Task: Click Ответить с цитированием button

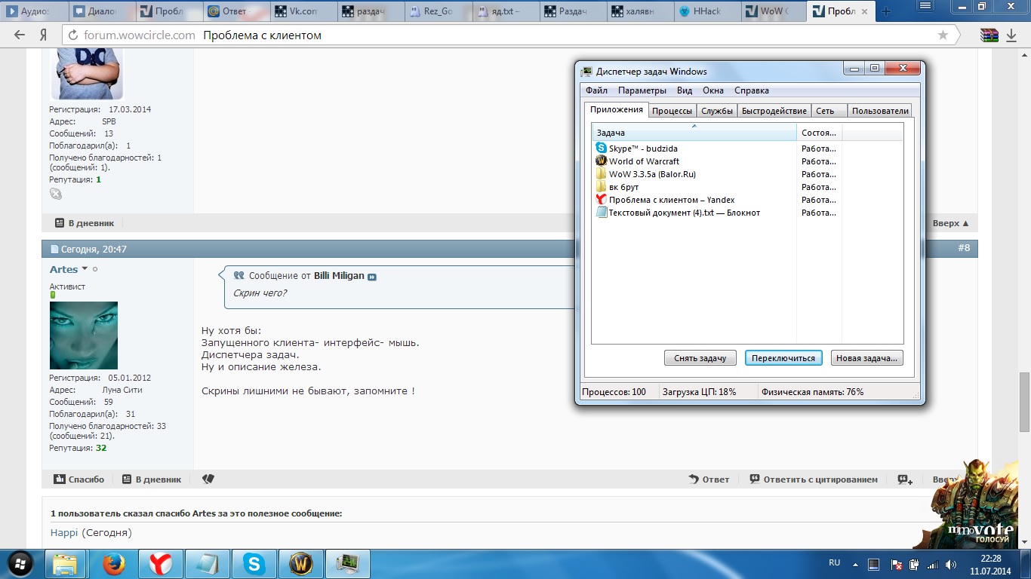Action: (x=814, y=479)
